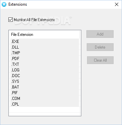Screen dimensions: 122x125
Task: Click the Delete button
Action: point(100,47)
